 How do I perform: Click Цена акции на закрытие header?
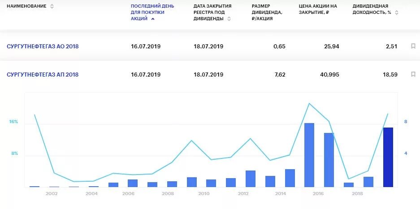[x=318, y=9]
